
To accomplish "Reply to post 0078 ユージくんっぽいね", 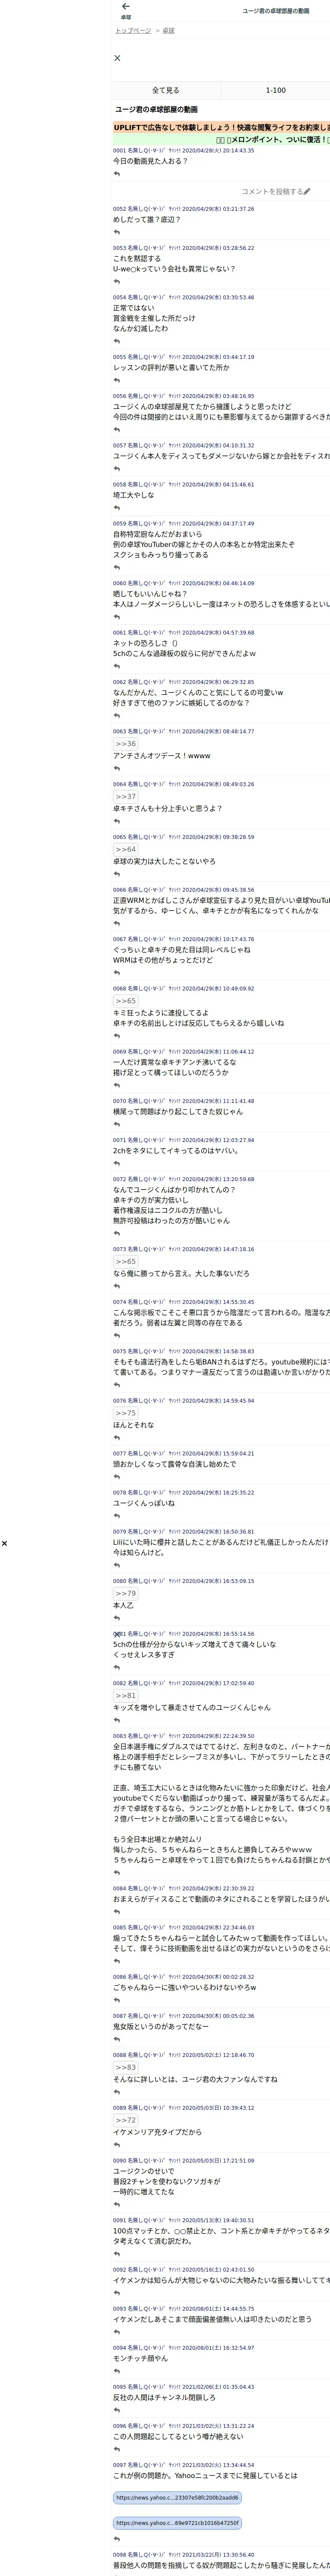I will [117, 1517].
